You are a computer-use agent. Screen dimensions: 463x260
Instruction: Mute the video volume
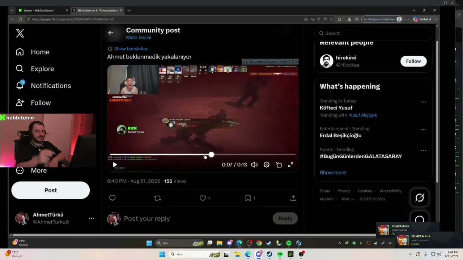click(254, 165)
